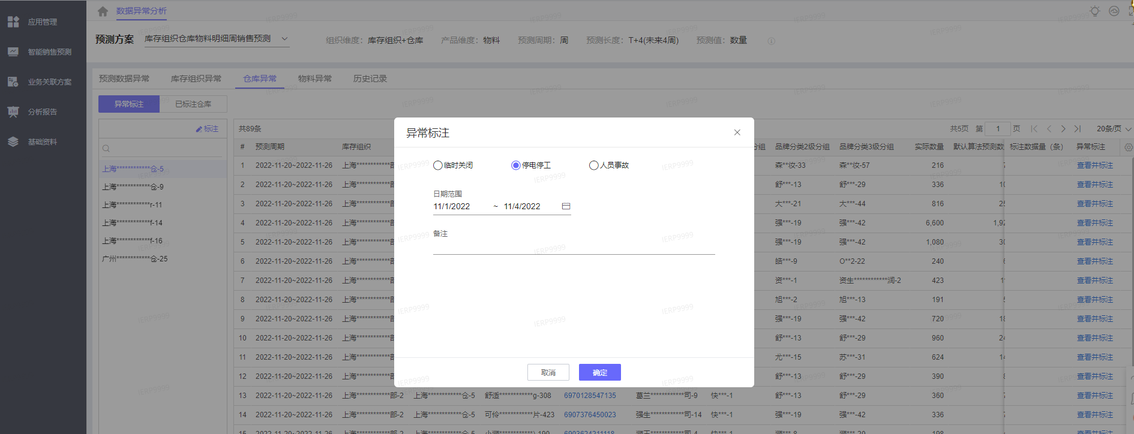This screenshot has height=434, width=1134.
Task: Select the 临时关闭 radio option
Action: click(438, 165)
